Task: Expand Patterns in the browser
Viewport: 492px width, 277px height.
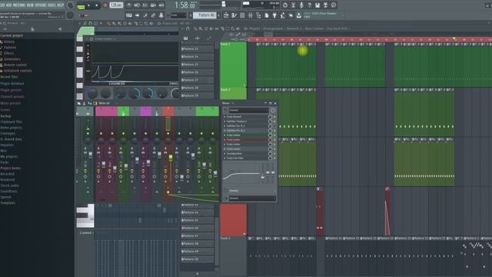Action: point(10,48)
